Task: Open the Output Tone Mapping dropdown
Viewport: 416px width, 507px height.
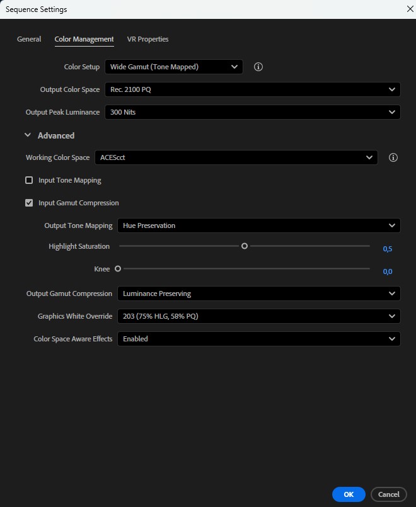Action: [258, 225]
